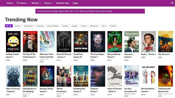175x98 pixels.
Task: Open The Real Housewives poster
Action: (x=131, y=76)
